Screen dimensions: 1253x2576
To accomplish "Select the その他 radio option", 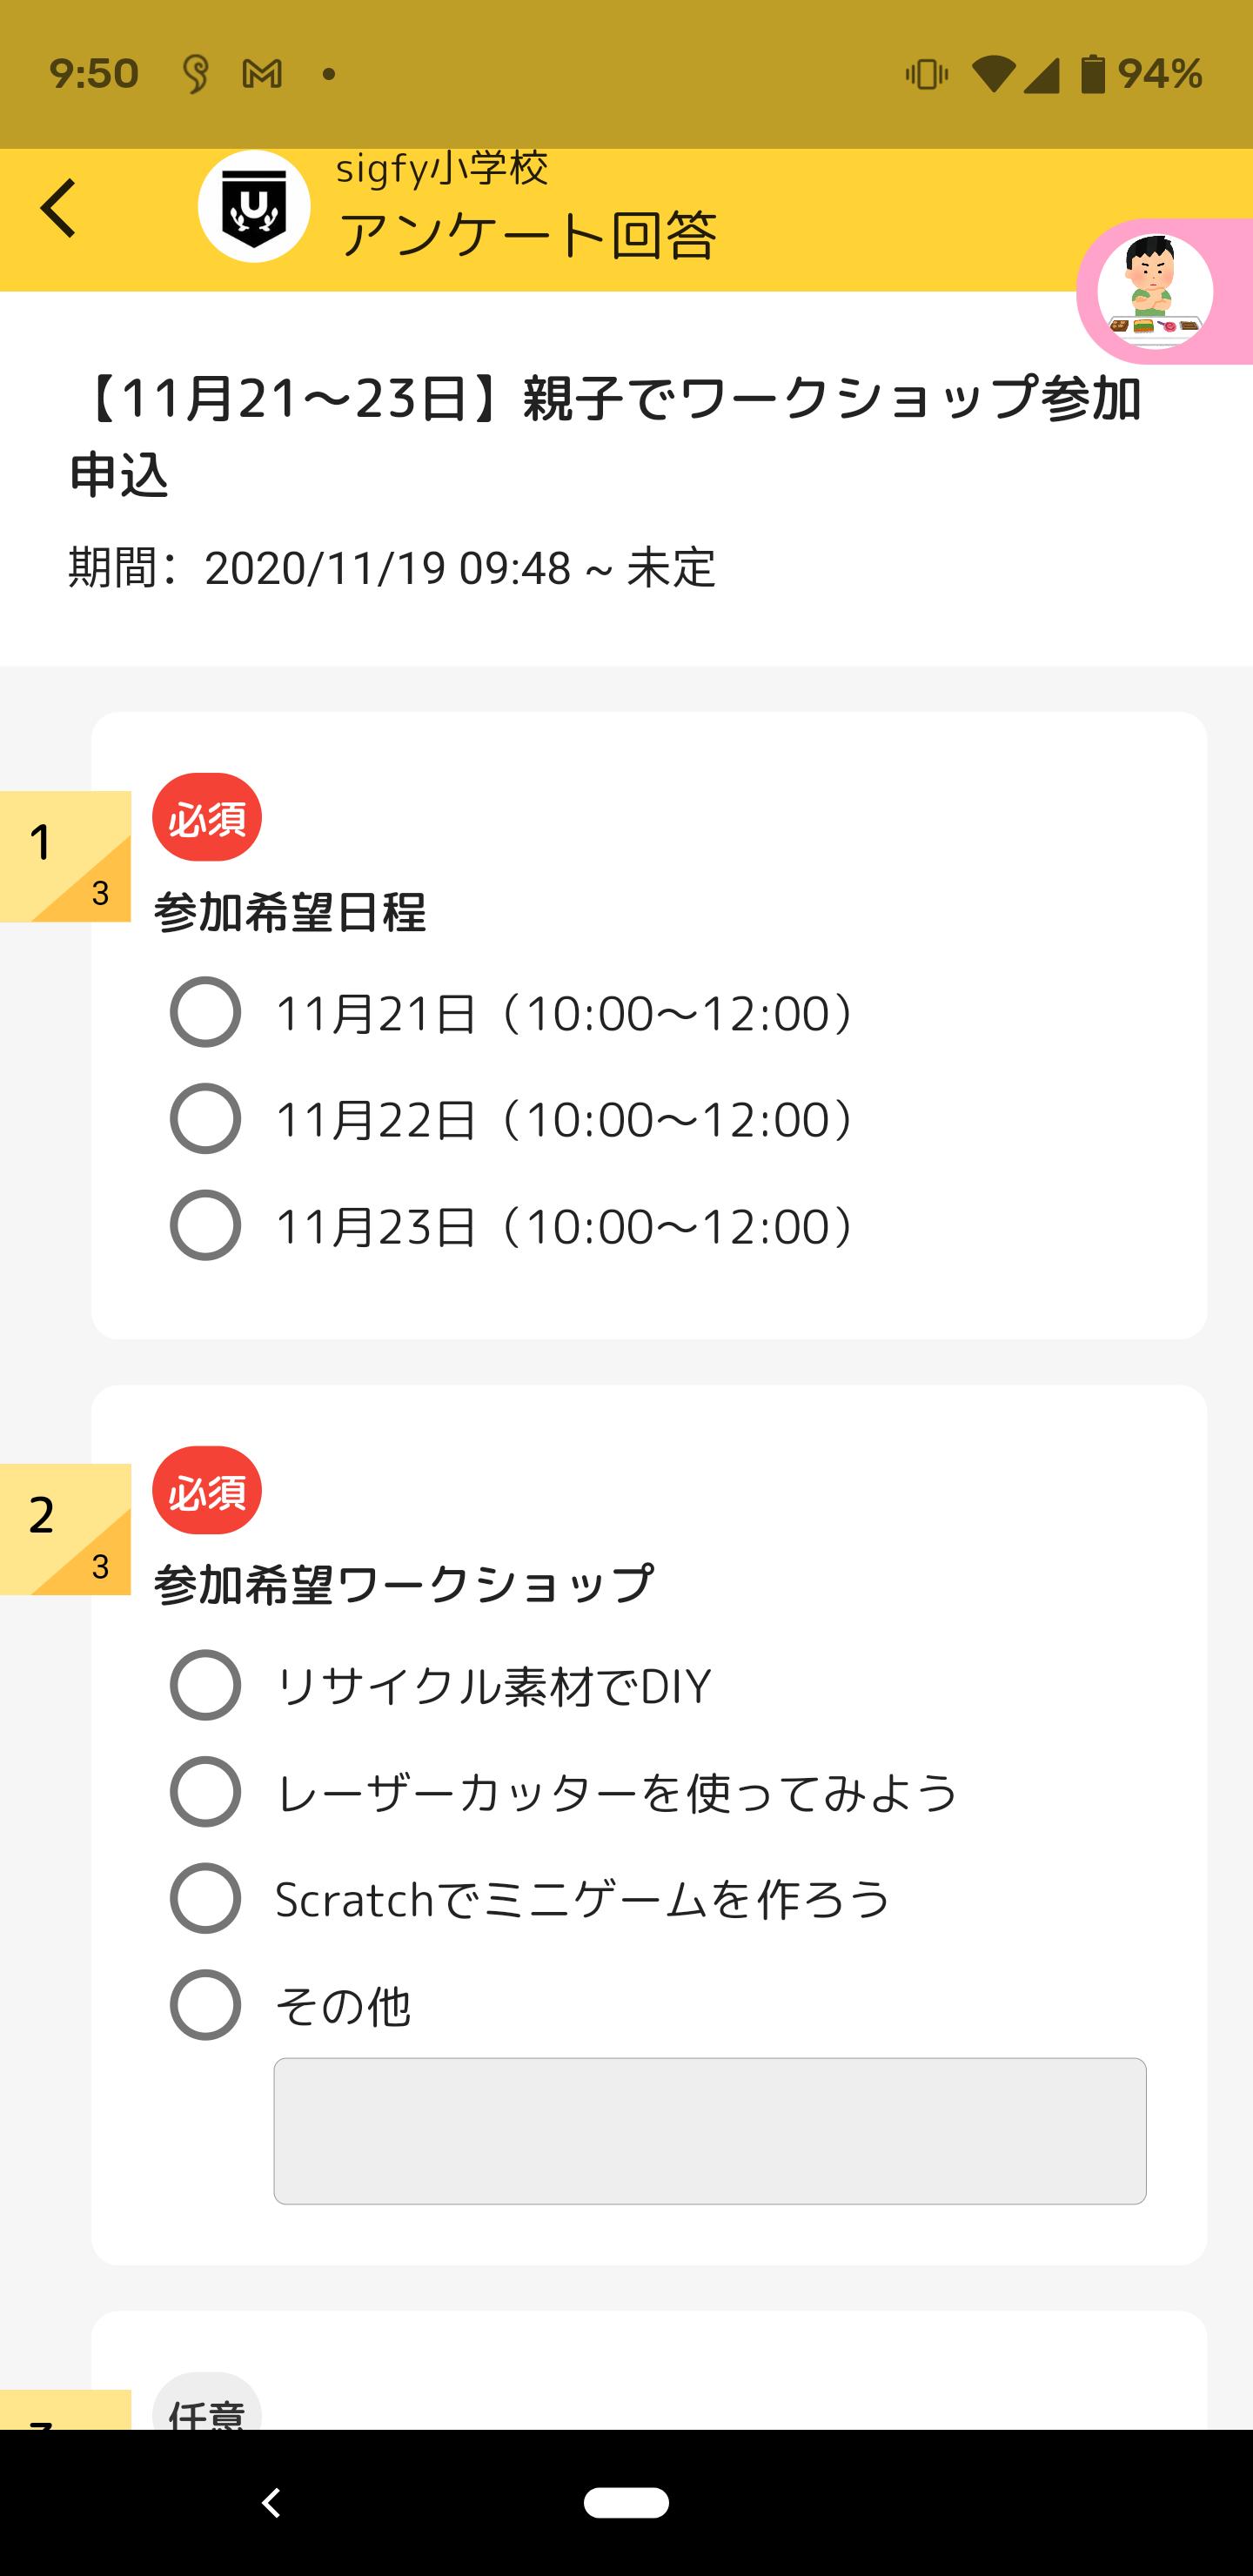I will click(x=206, y=2005).
